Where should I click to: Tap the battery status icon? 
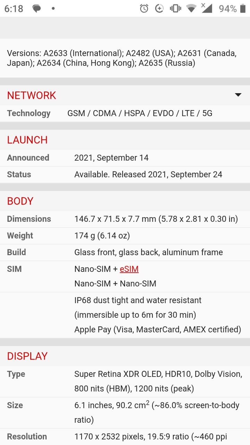243,9
